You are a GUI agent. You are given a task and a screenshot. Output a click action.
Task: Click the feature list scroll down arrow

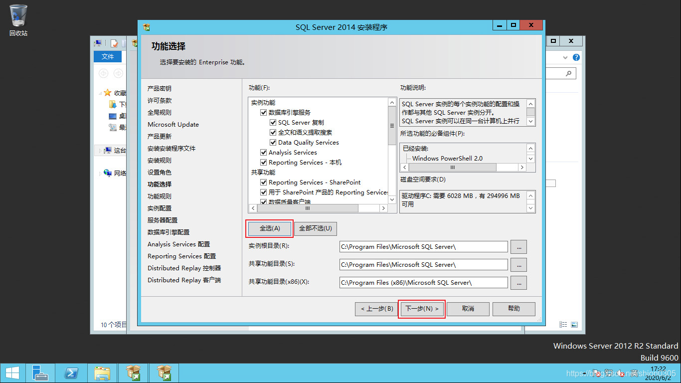coord(392,200)
